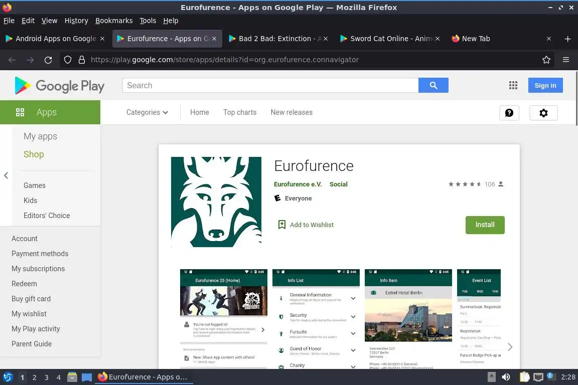The width and height of the screenshot is (578, 385).
Task: Click Redeem in sidebar
Action: click(24, 284)
